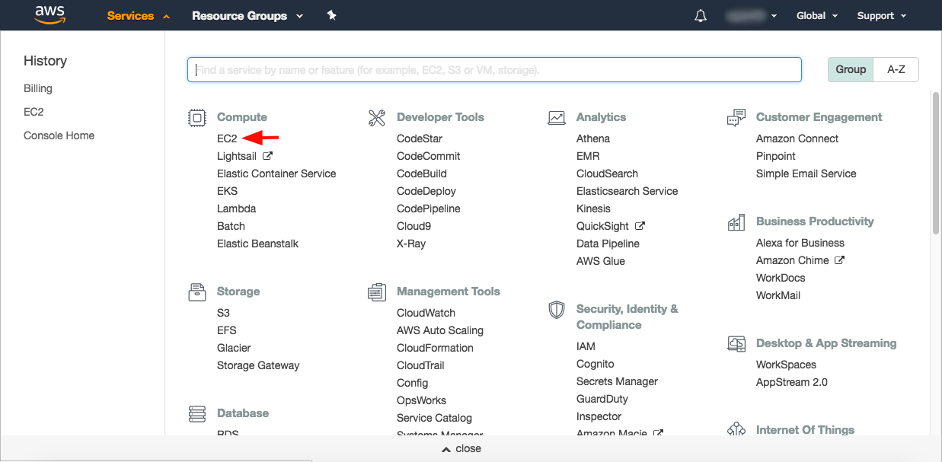
Task: Click the pin shortcuts icon
Action: [331, 15]
